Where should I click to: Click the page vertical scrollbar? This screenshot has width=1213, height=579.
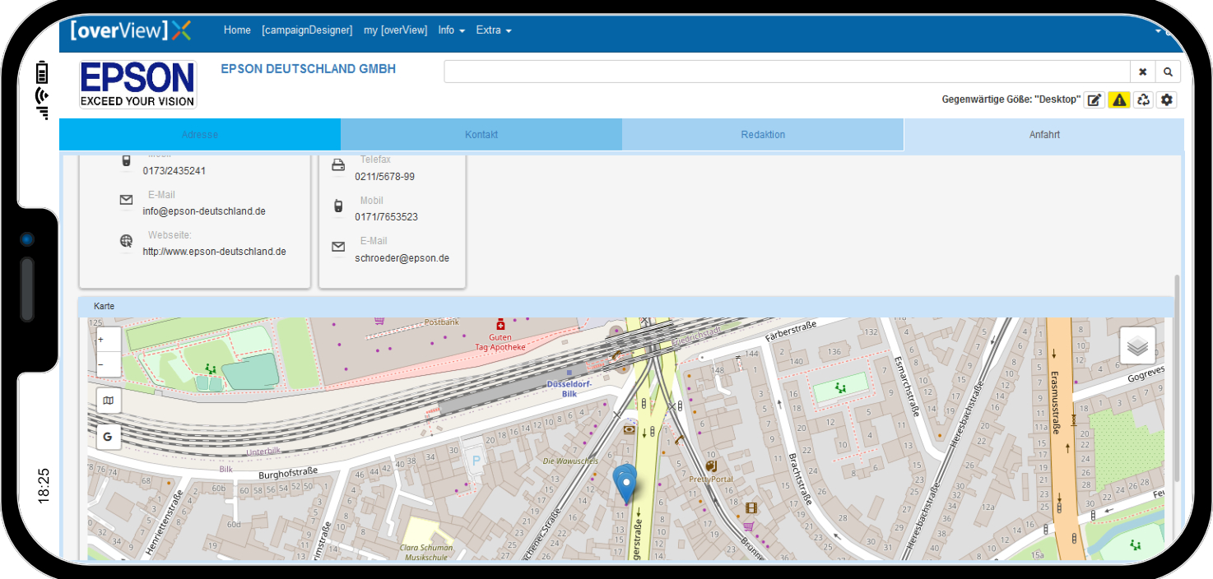pos(1177,378)
